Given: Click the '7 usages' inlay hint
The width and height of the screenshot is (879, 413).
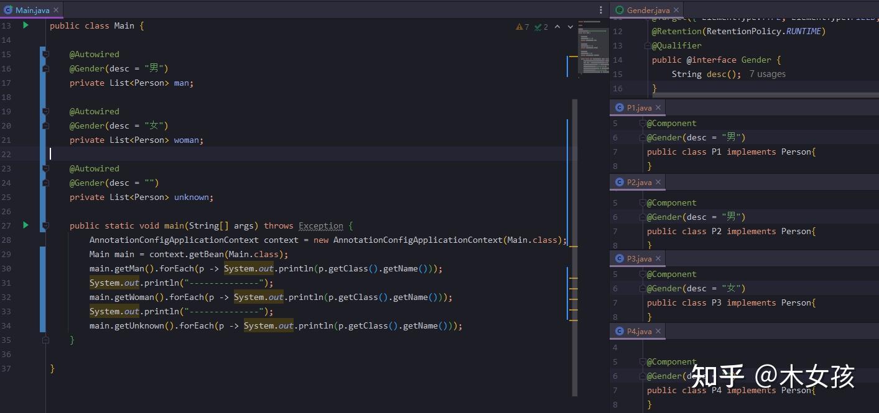Looking at the screenshot, I should click(767, 74).
